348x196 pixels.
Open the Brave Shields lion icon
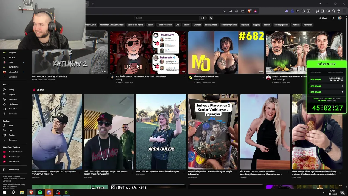pos(249,11)
